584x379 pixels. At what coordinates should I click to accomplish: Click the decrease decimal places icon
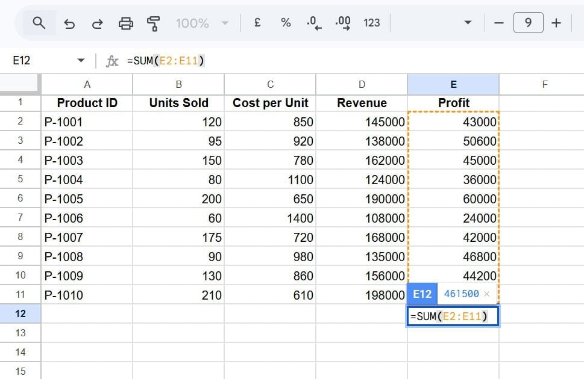[313, 23]
